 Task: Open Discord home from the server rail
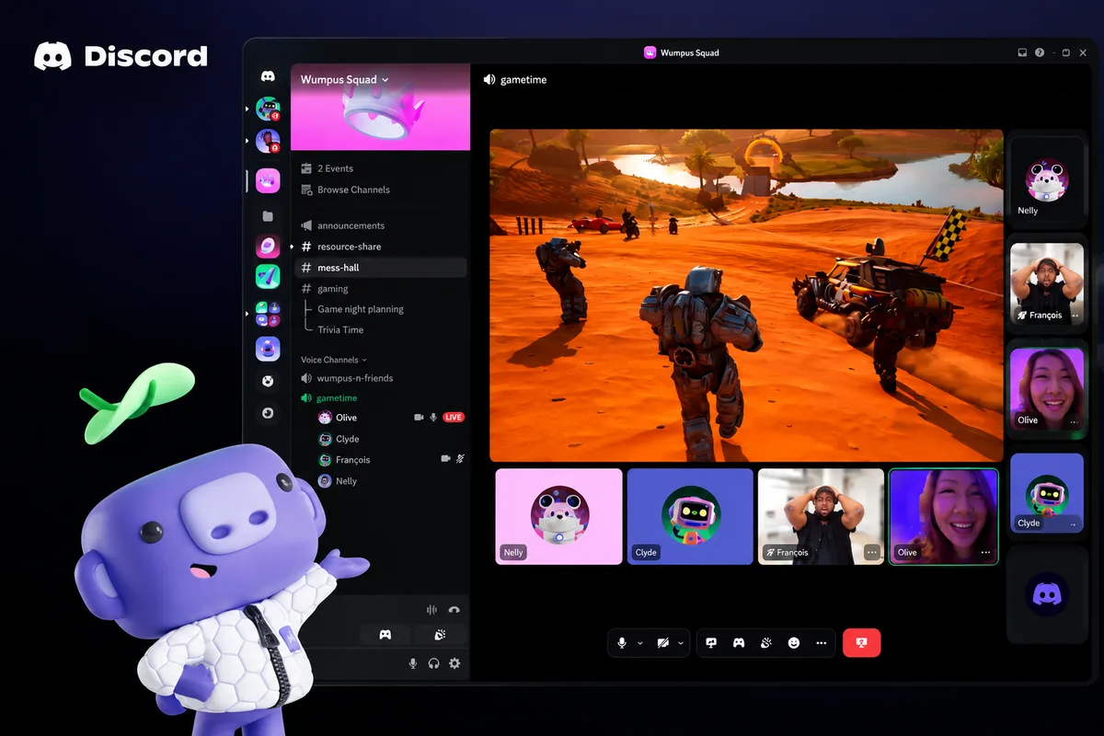click(x=268, y=76)
